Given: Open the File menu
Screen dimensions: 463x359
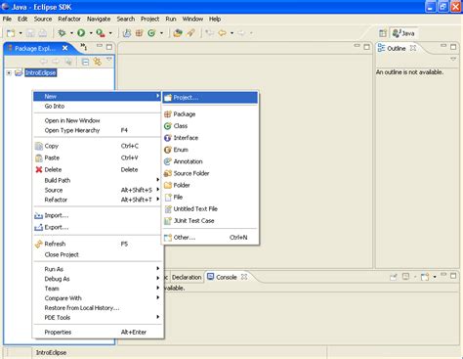Looking at the screenshot, I should 7,20.
